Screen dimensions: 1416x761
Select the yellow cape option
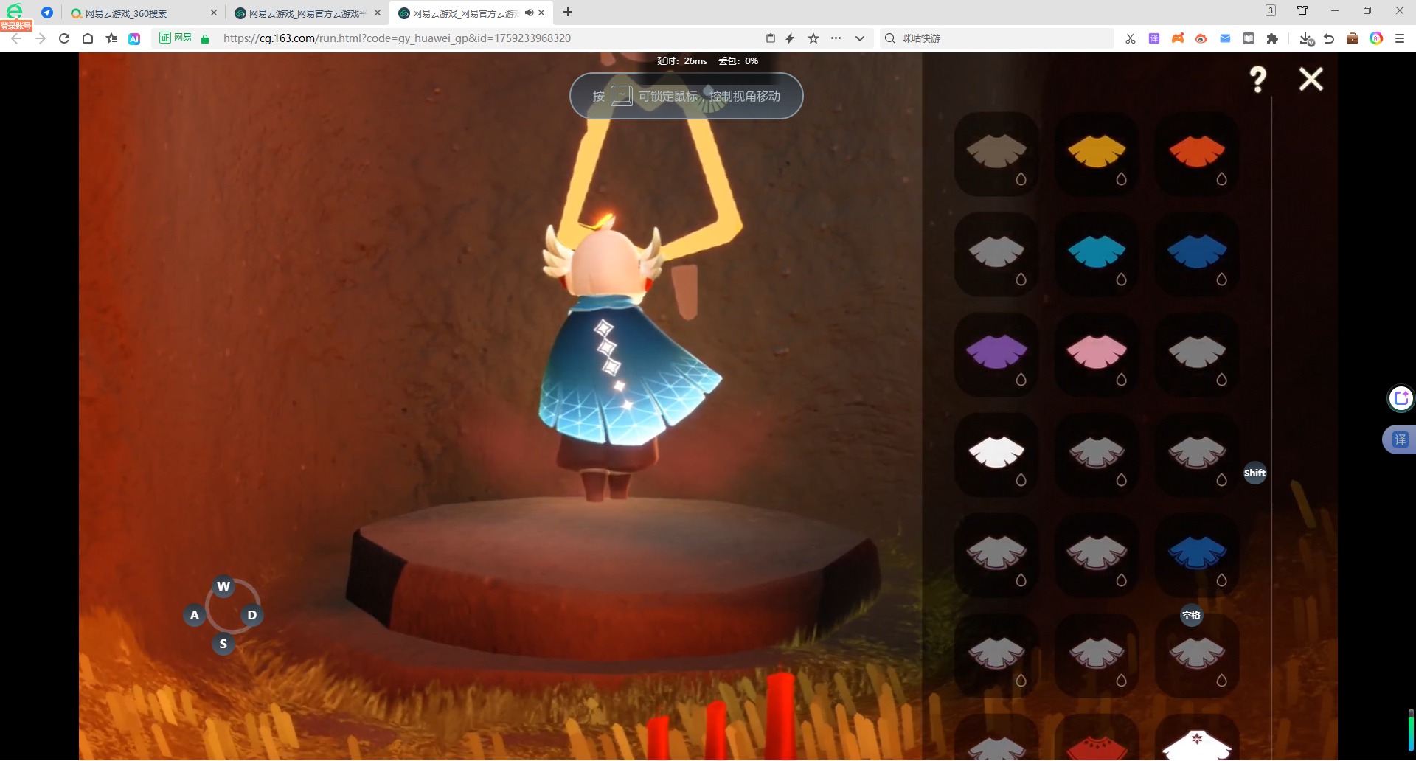[1097, 153]
